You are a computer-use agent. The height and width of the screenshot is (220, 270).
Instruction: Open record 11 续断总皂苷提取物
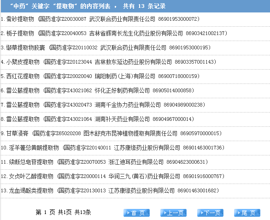pos(104,162)
